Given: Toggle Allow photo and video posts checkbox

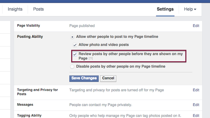Looking at the screenshot, I should point(75,45).
